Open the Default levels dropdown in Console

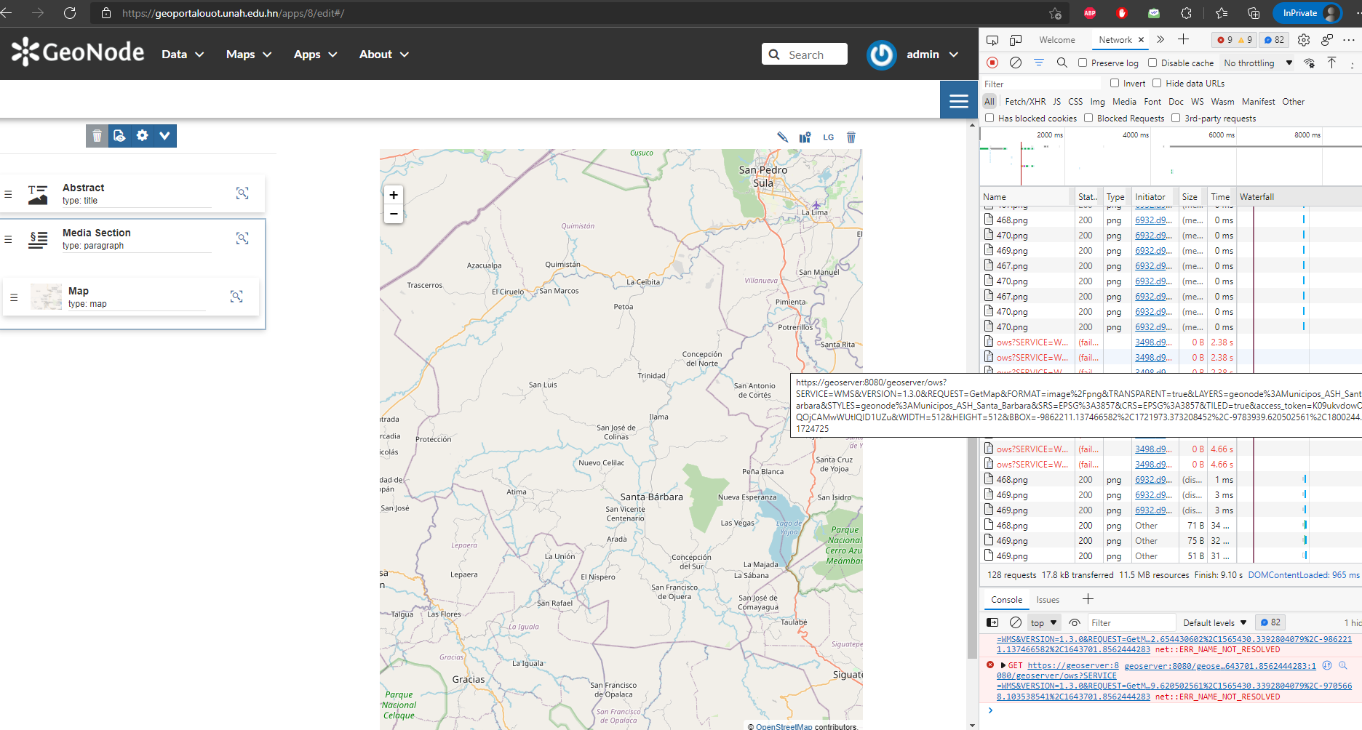point(1214,622)
